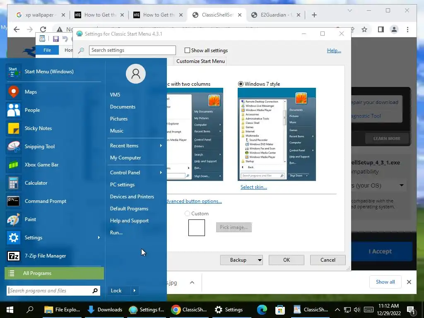Launch Snipping Tool icon
Screen dimensions: 424x318
pyautogui.click(x=13, y=147)
